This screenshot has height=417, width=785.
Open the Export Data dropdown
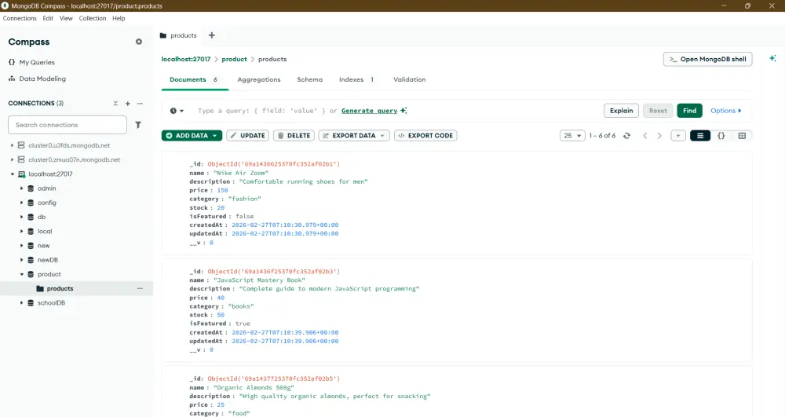(x=354, y=136)
